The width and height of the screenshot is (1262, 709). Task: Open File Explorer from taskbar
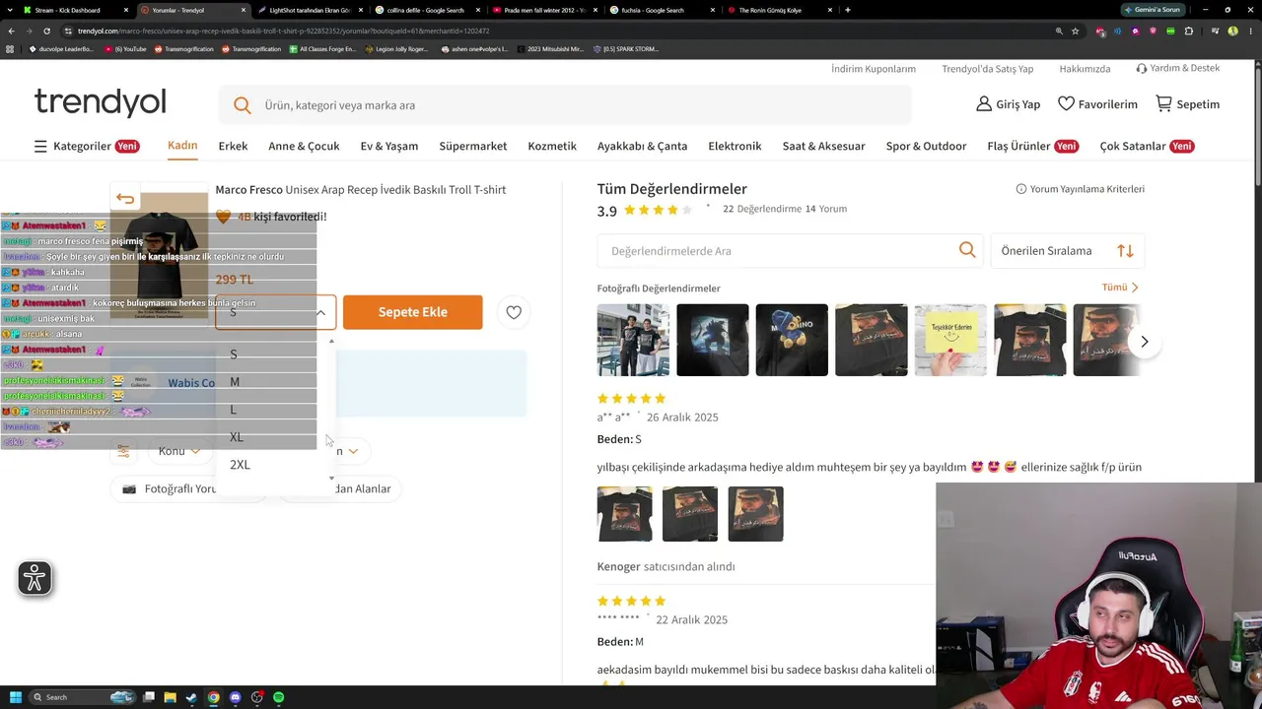point(170,697)
